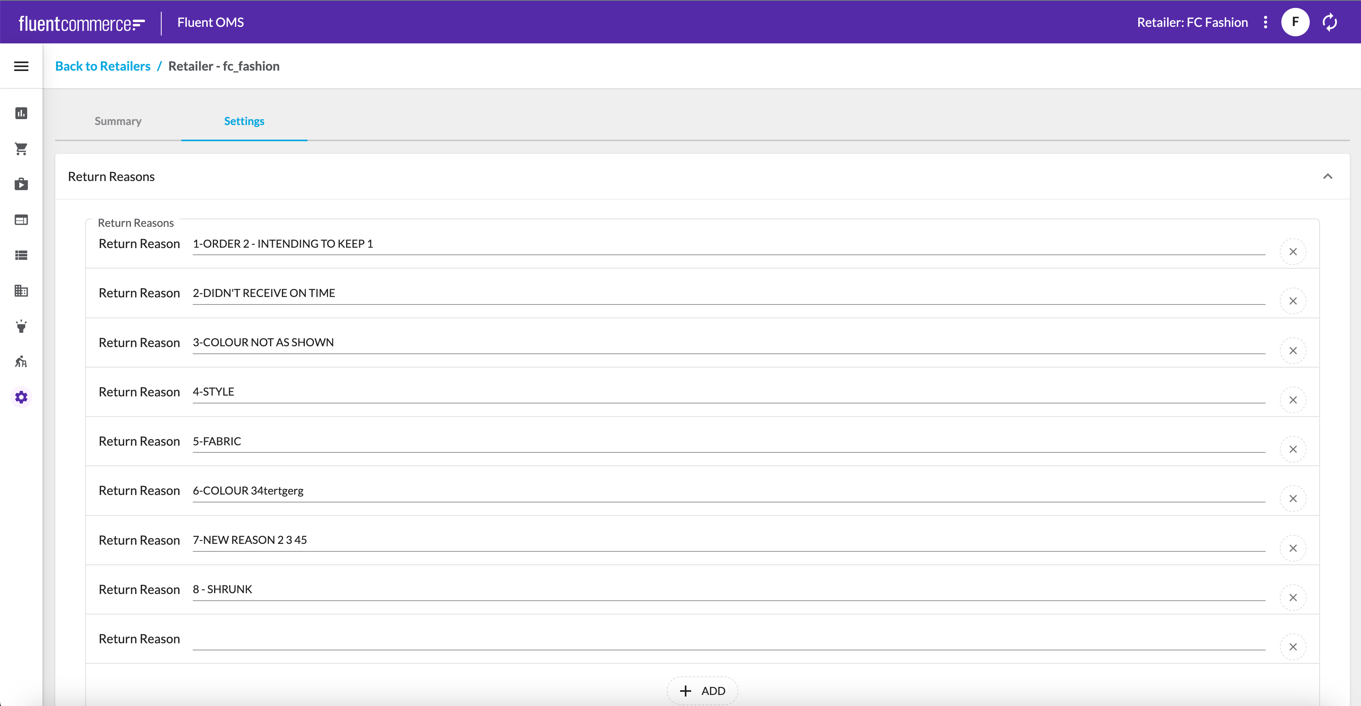Click the refresh icon in header
The image size is (1361, 706).
(1329, 22)
